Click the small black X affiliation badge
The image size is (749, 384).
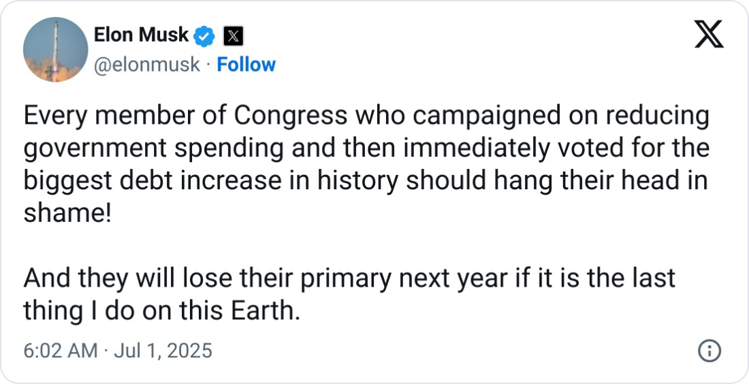[x=234, y=35]
